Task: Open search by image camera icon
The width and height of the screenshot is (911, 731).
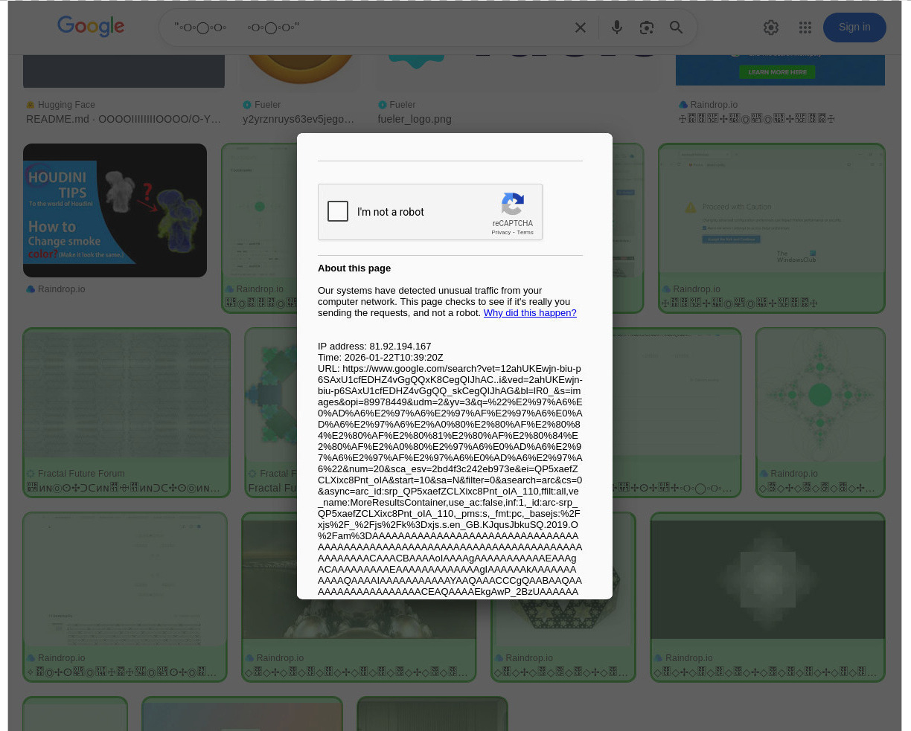Action: [x=646, y=28]
